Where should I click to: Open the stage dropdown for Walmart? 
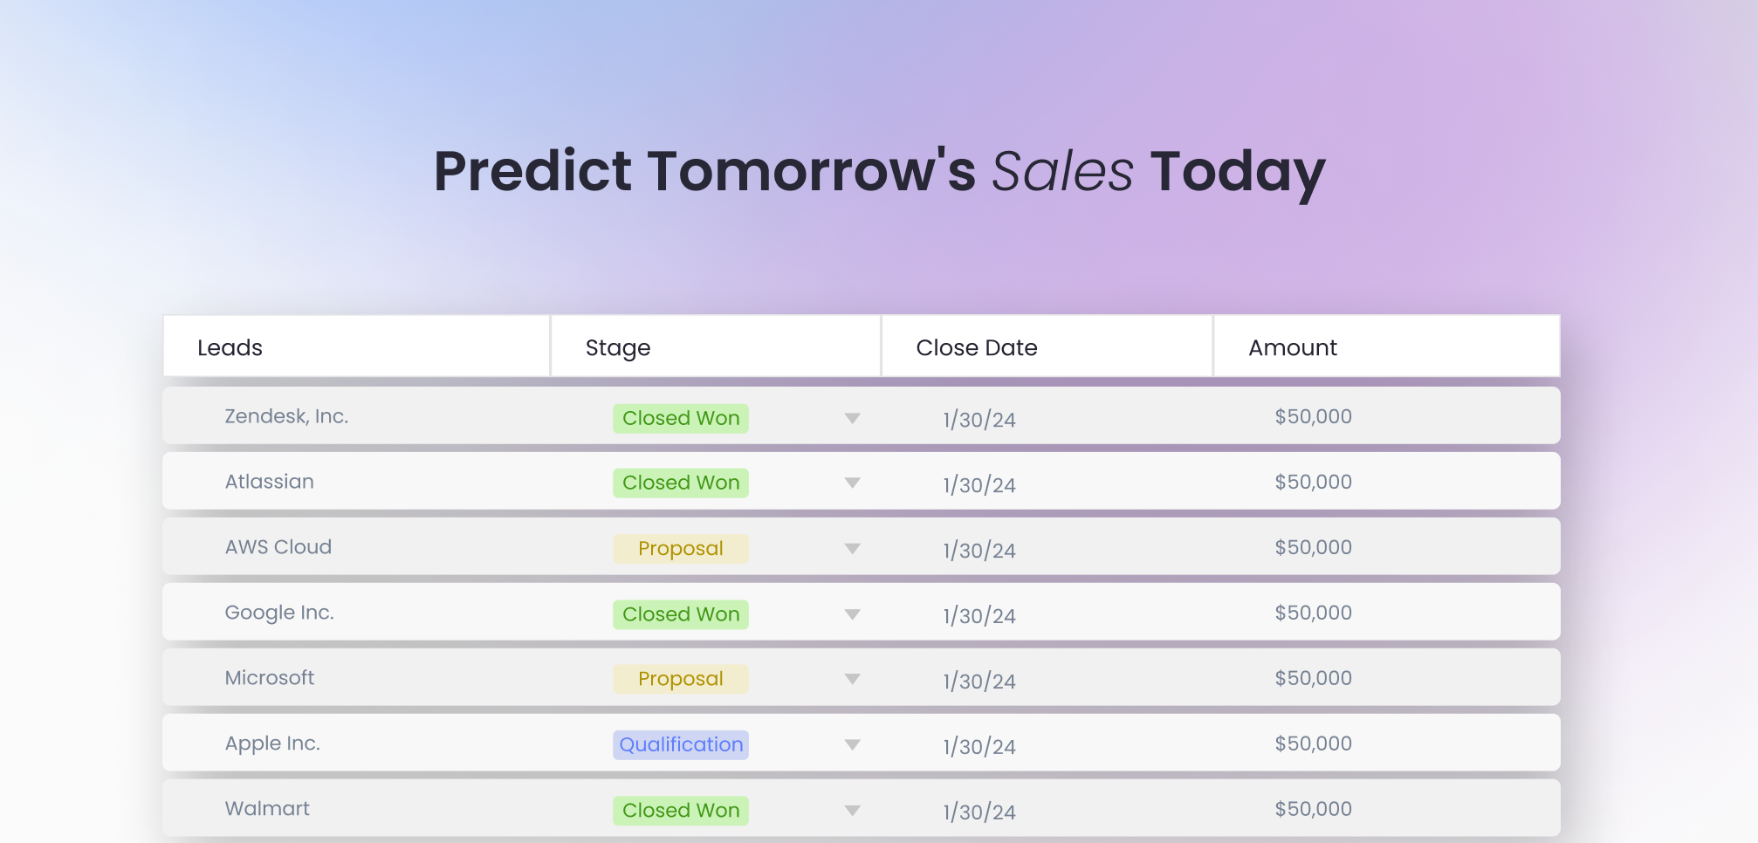click(851, 810)
